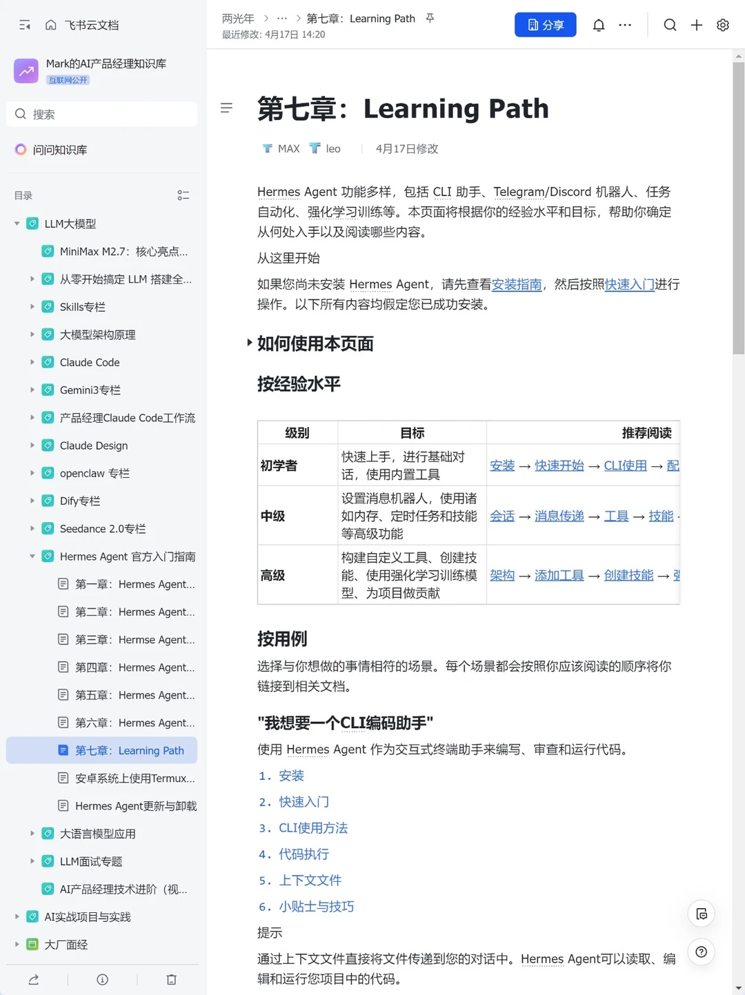Click the trash icon in sidebar footer

pos(172,979)
